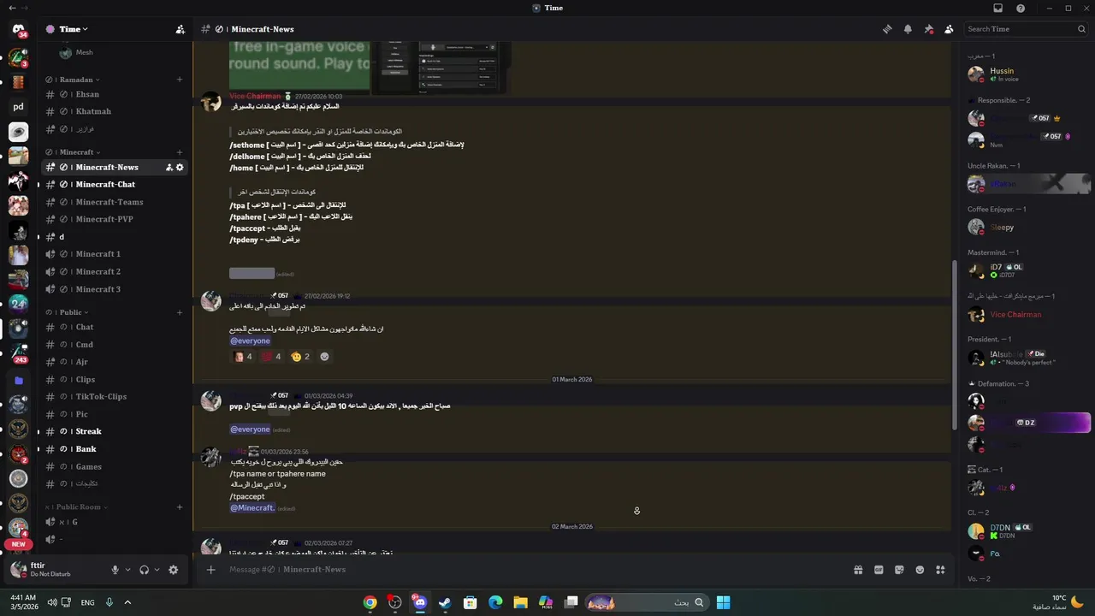Select Minecraft-Chat channel
Viewport: 1095px width, 616px height.
click(113, 185)
